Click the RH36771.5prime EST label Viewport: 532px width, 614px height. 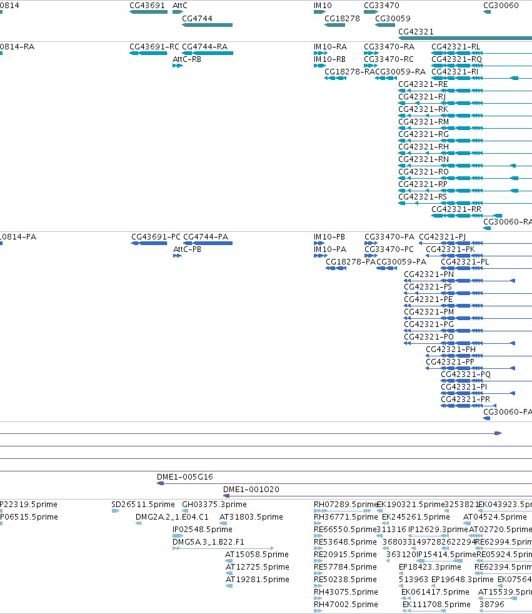coord(346,517)
